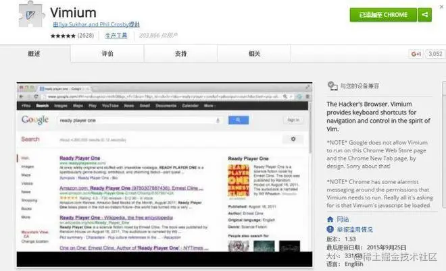The image size is (446, 271).
Task: Click the Hacker's Browser description paragraph
Action: (378, 117)
